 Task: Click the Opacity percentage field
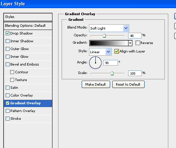135,36
